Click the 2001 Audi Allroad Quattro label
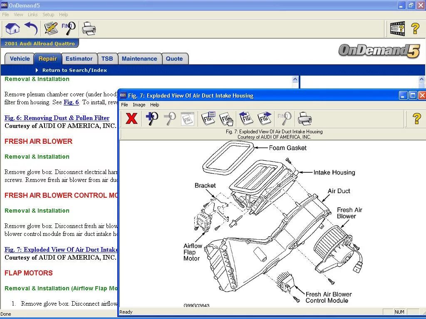426x319 pixels. [40, 43]
